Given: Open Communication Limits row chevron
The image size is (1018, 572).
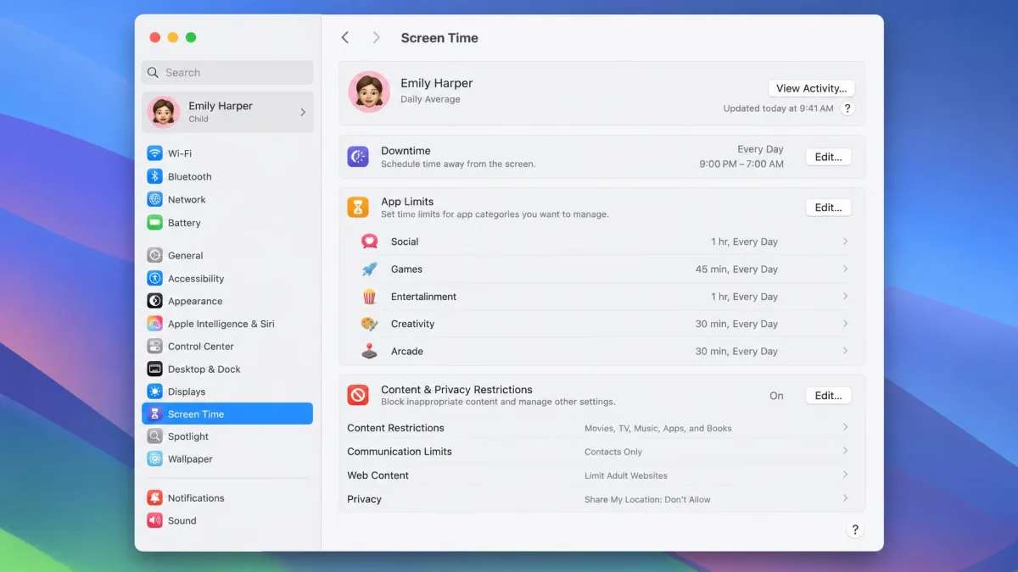Looking at the screenshot, I should coord(846,451).
